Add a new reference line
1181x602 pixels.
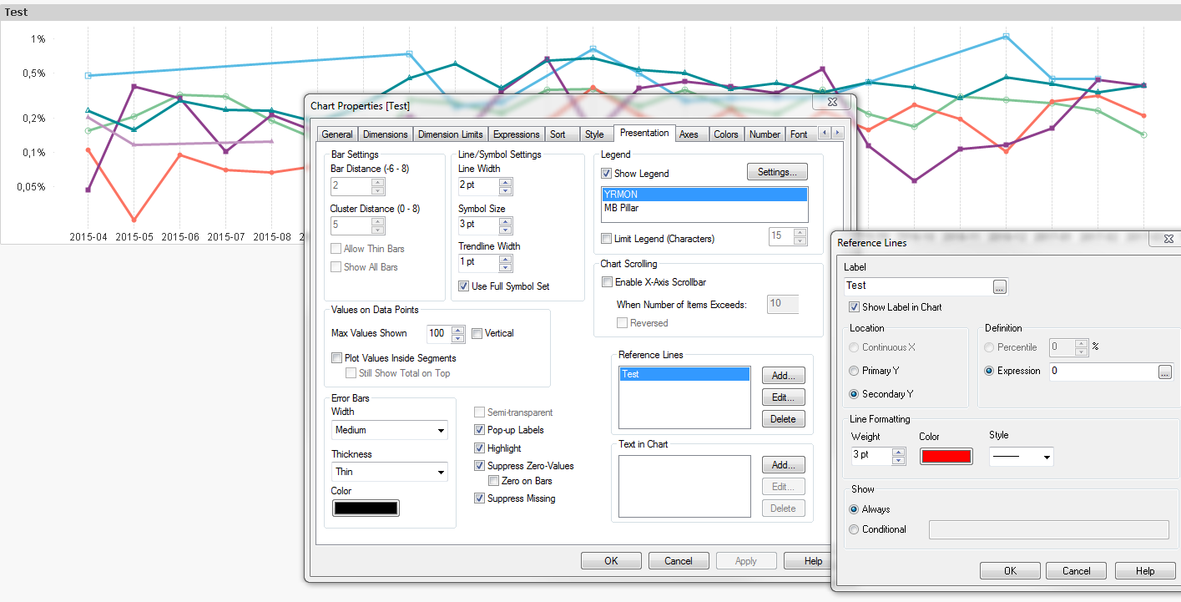783,376
